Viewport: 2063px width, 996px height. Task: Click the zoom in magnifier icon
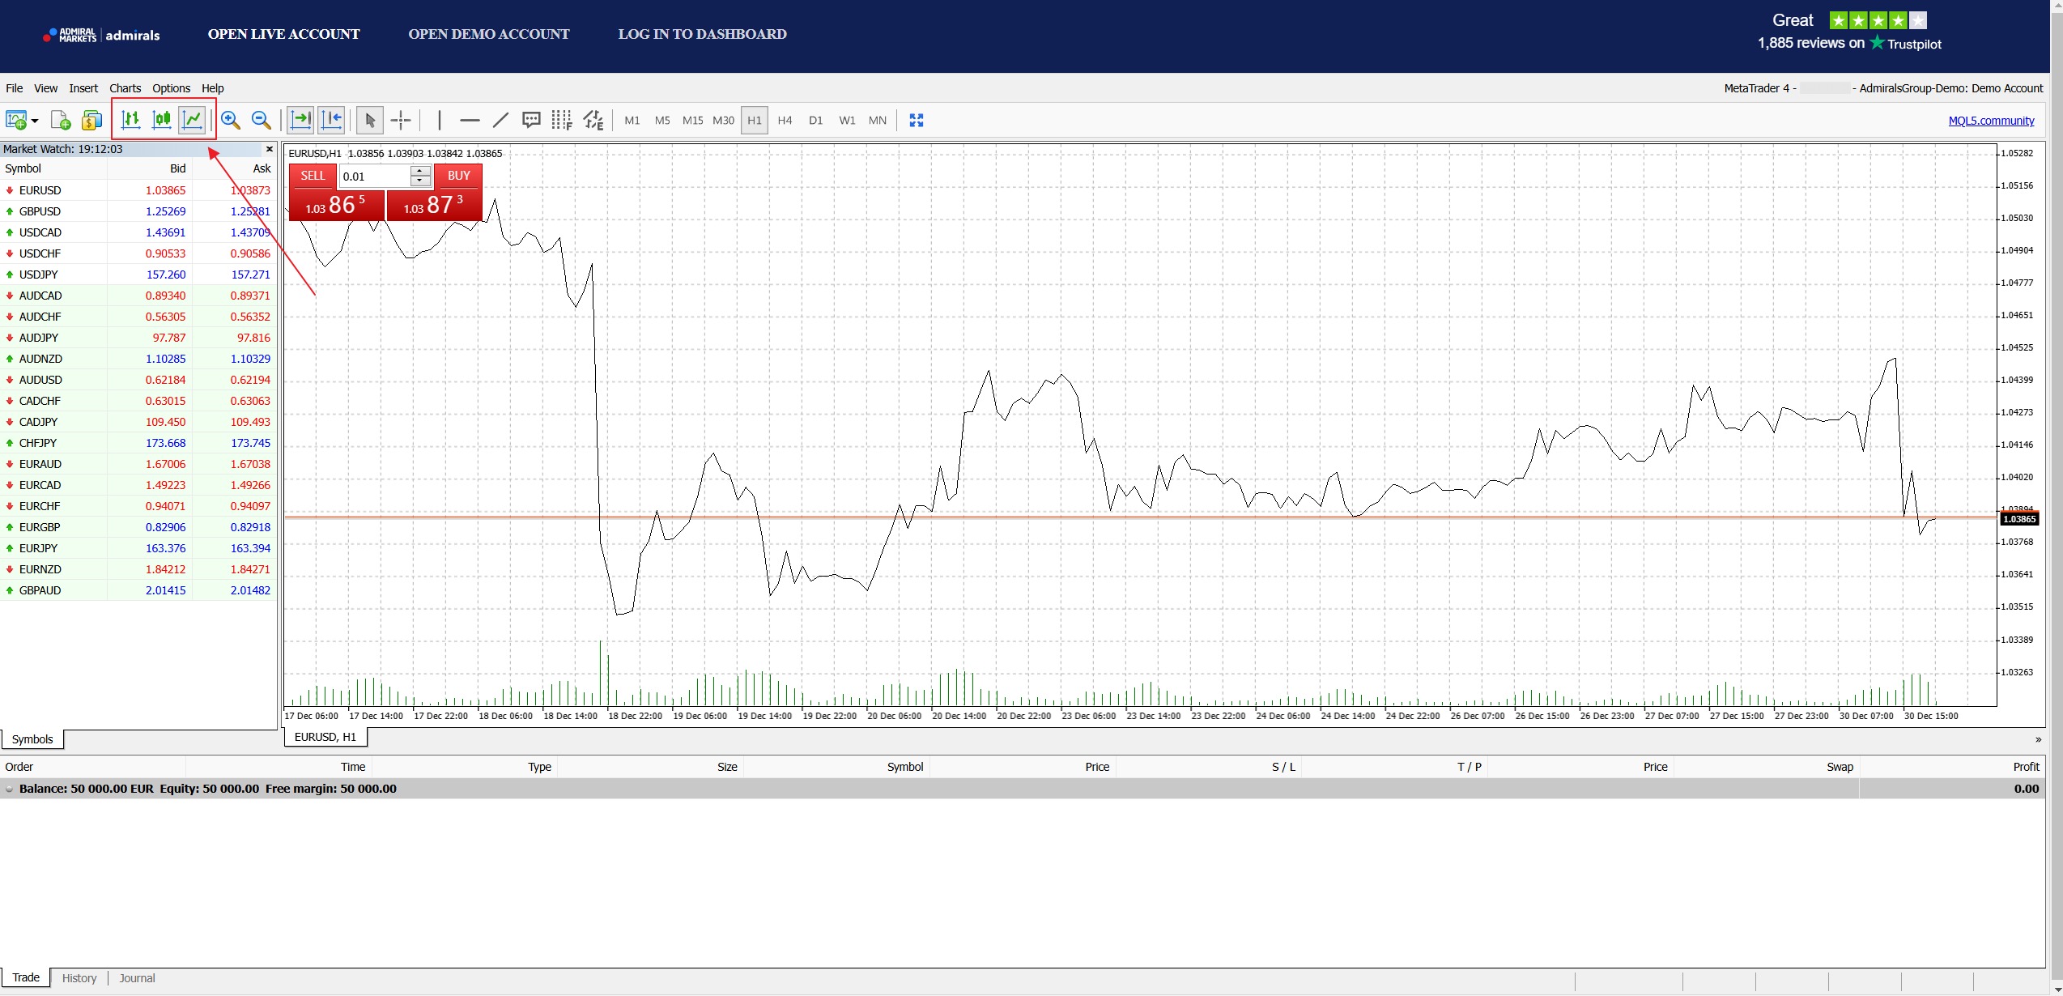(x=231, y=121)
